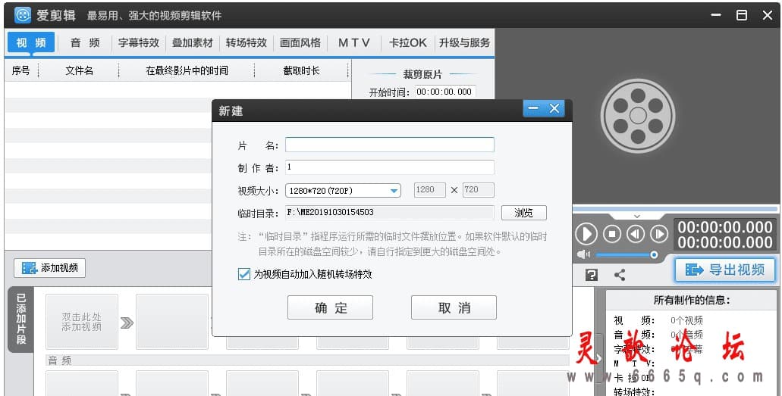Step to the next frame
782x396 pixels.
click(x=659, y=234)
